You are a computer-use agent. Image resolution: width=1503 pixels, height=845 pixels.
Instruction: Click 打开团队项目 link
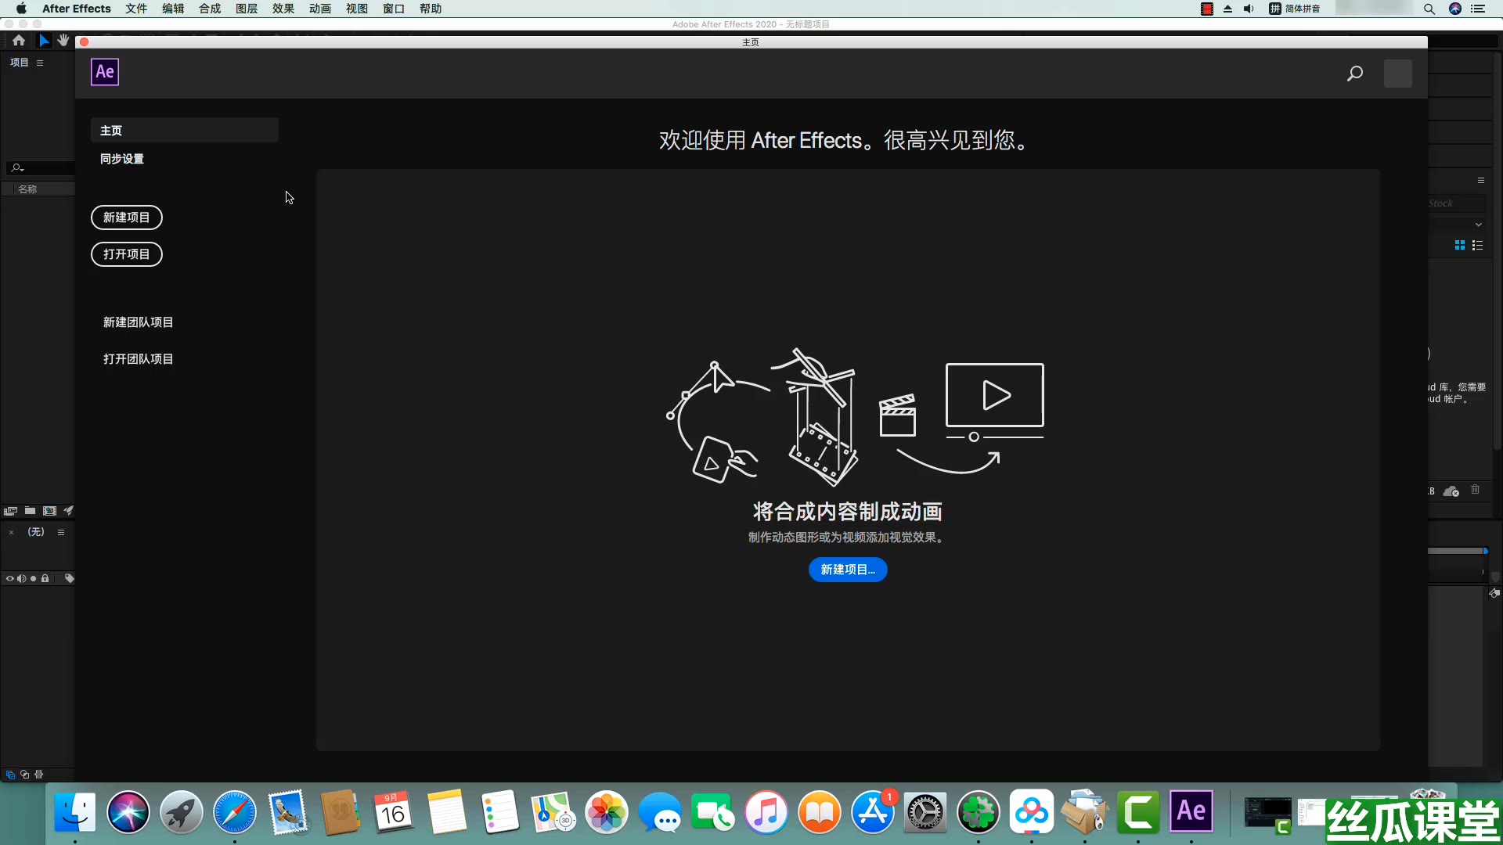139,359
